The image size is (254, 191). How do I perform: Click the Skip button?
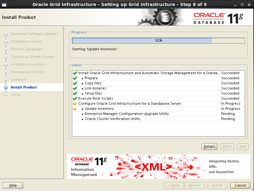[x=243, y=147]
